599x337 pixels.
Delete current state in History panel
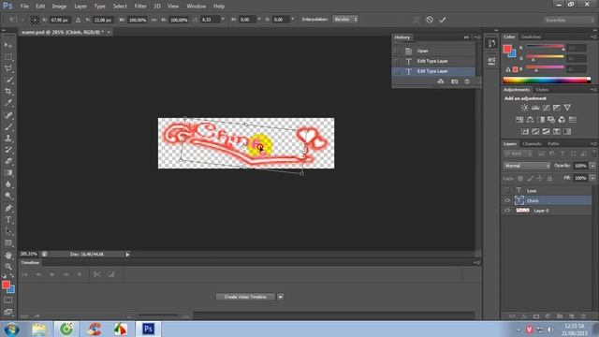point(467,81)
